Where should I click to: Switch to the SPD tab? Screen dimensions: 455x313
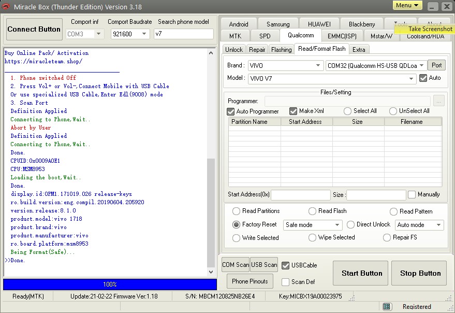click(265, 36)
